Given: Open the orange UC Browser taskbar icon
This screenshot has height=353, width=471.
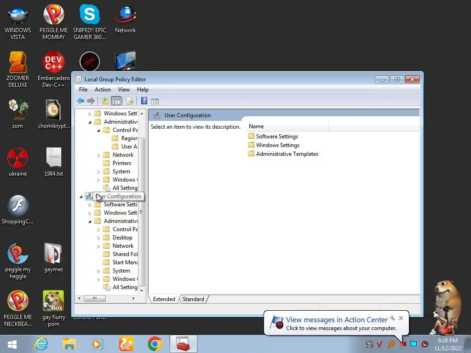Looking at the screenshot, I should click(126, 344).
